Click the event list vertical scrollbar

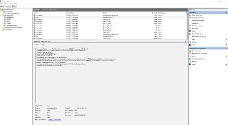186,25
